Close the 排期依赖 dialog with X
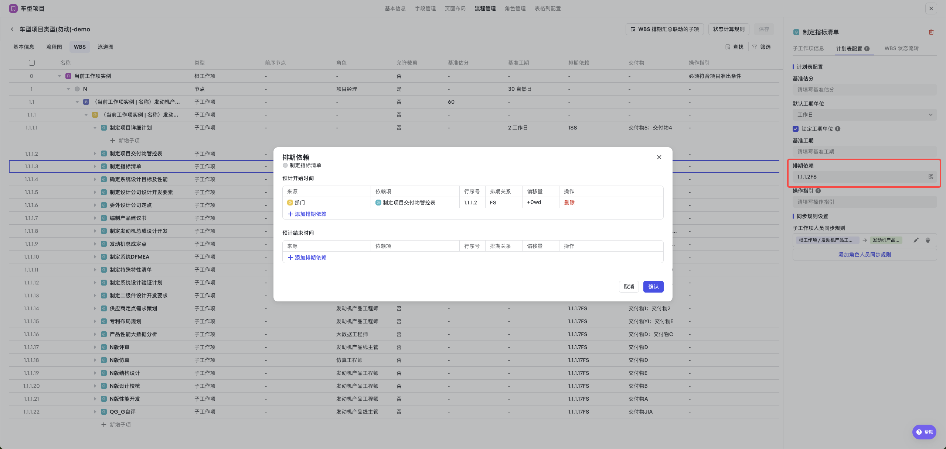Viewport: 946px width, 449px height. coord(659,157)
